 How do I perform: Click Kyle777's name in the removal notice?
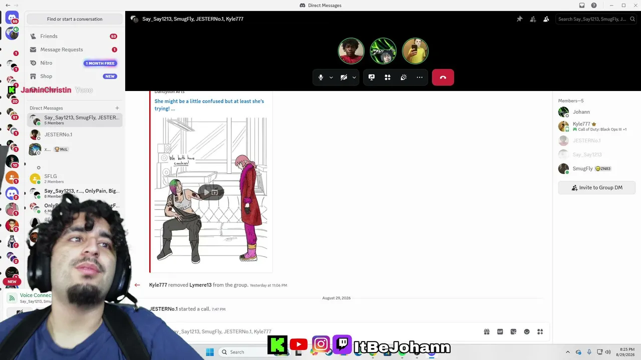(x=158, y=285)
